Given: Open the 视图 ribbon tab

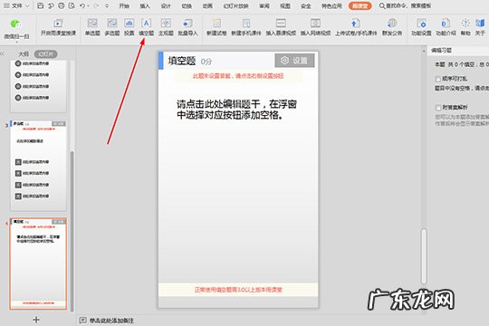Looking at the screenshot, I should coord(285,6).
